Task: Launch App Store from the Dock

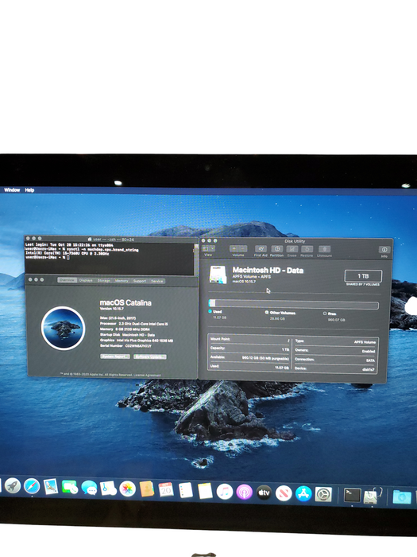Action: coord(303,493)
